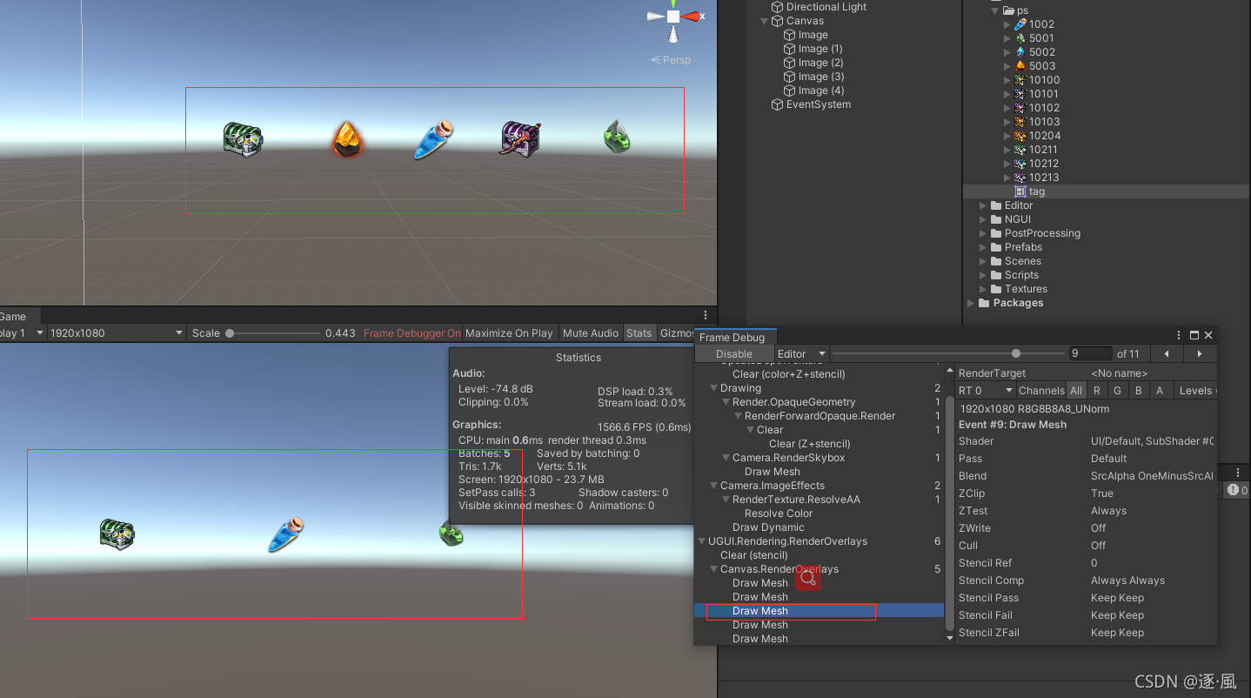The height and width of the screenshot is (698, 1251).
Task: Toggle Mute Audio in Game view
Action: (x=591, y=333)
